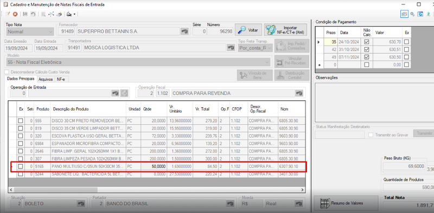This screenshot has height=213, width=434.
Task: Open carrier lookup next to MOSCA LOGISTICA
Action: [x=231, y=48]
